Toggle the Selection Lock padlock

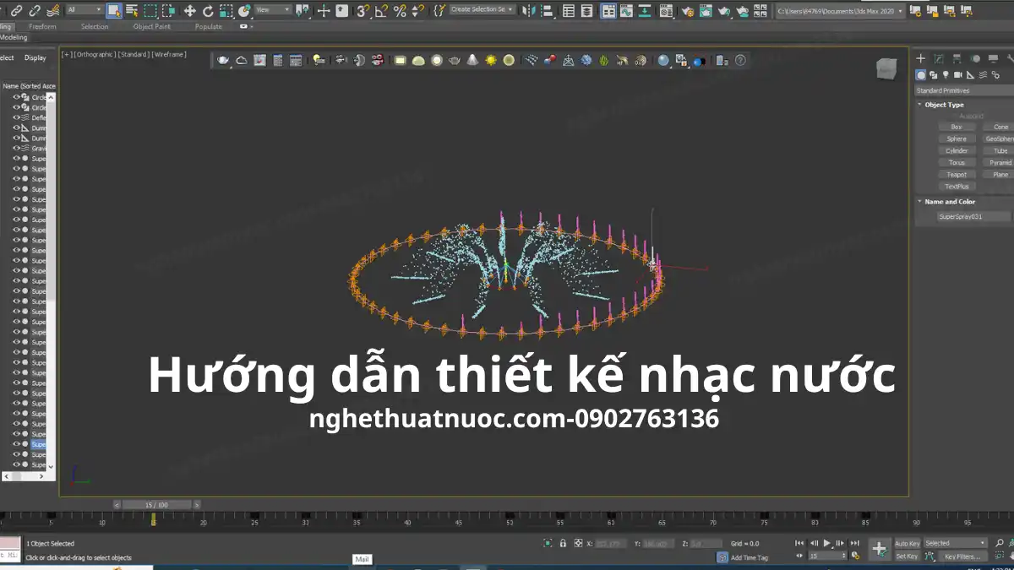pos(563,543)
